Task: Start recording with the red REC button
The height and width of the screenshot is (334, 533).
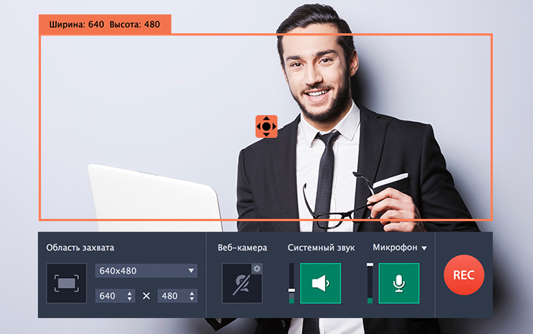Action: point(464,275)
